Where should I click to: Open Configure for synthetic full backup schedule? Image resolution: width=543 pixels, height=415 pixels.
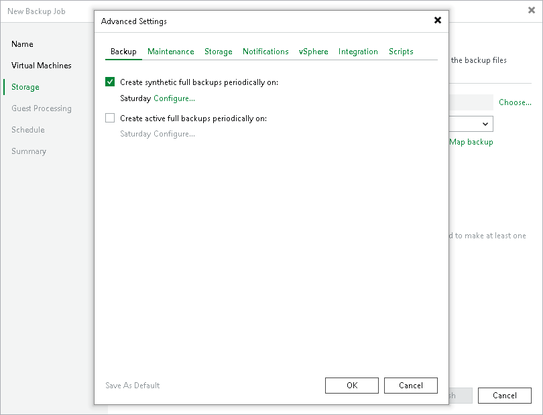174,98
